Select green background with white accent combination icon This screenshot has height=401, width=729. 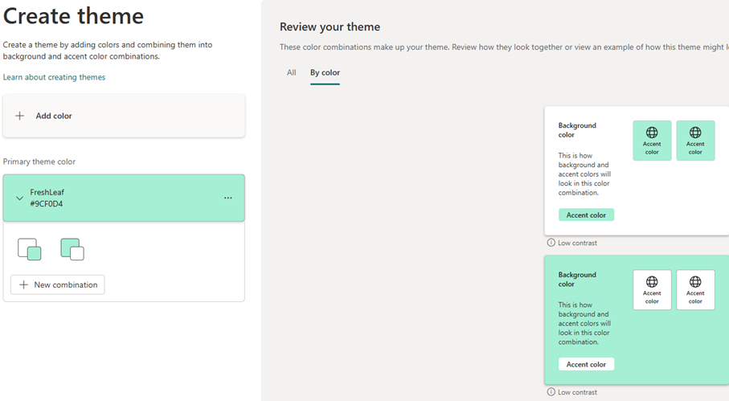pyautogui.click(x=72, y=249)
